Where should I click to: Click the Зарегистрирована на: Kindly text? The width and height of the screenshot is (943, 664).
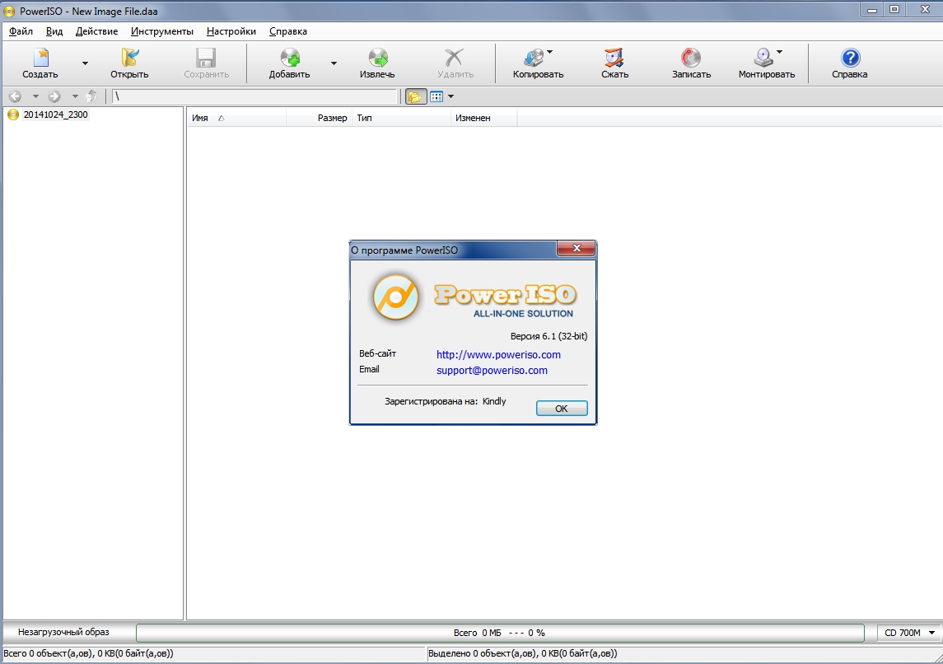point(446,401)
